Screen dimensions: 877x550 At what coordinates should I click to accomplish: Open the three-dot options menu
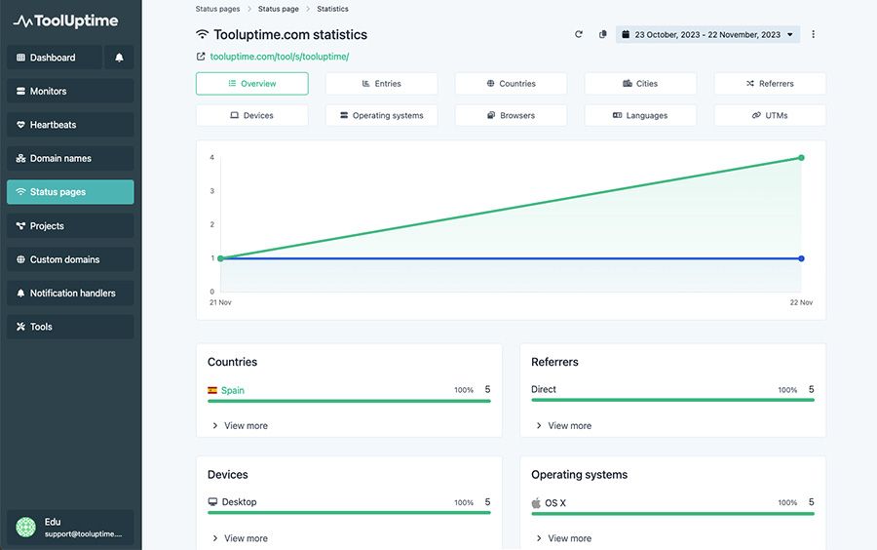813,35
